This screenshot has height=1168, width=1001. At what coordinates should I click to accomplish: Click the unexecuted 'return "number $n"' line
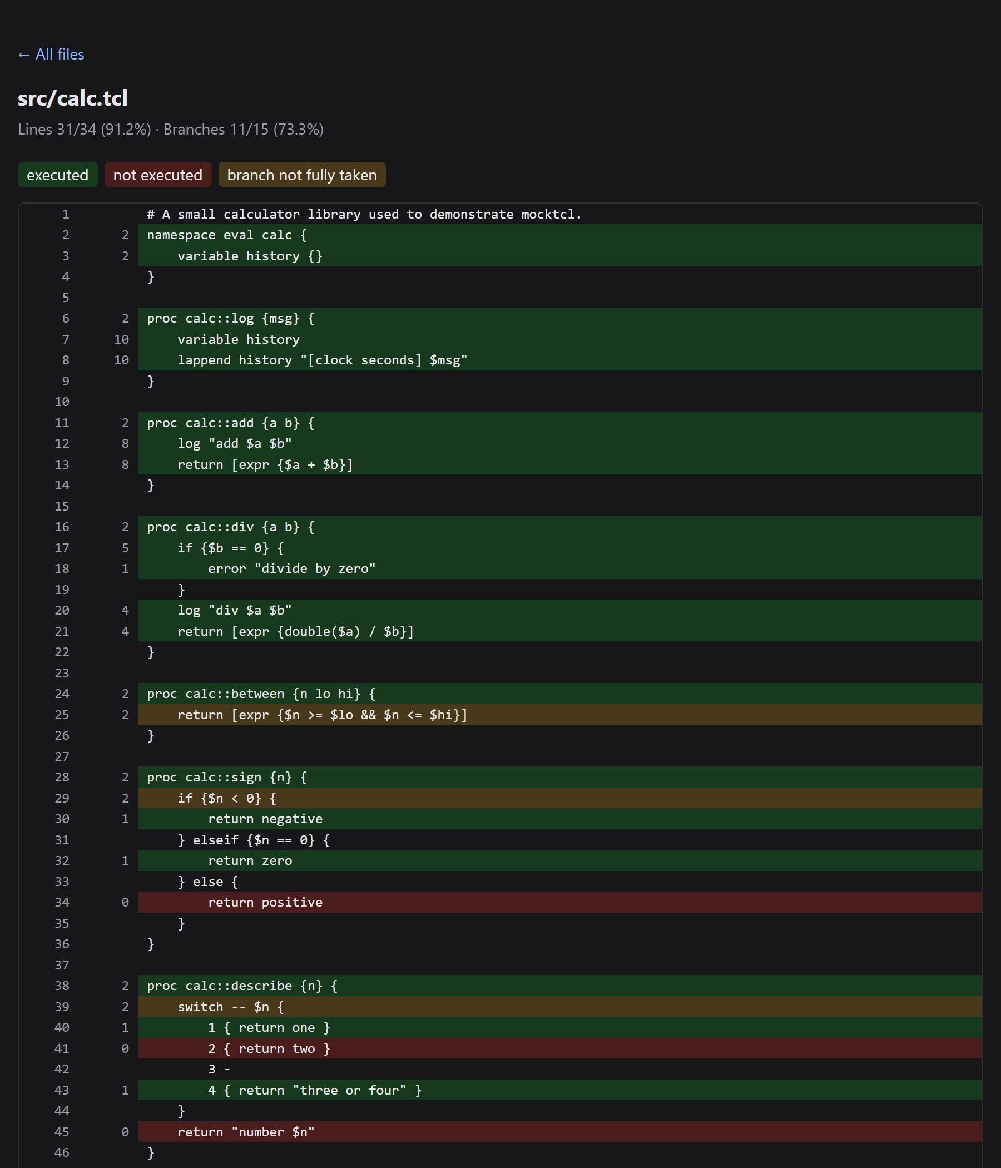560,1132
